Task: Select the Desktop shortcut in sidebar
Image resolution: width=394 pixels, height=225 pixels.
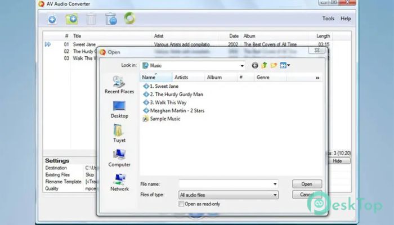Action: [119, 110]
